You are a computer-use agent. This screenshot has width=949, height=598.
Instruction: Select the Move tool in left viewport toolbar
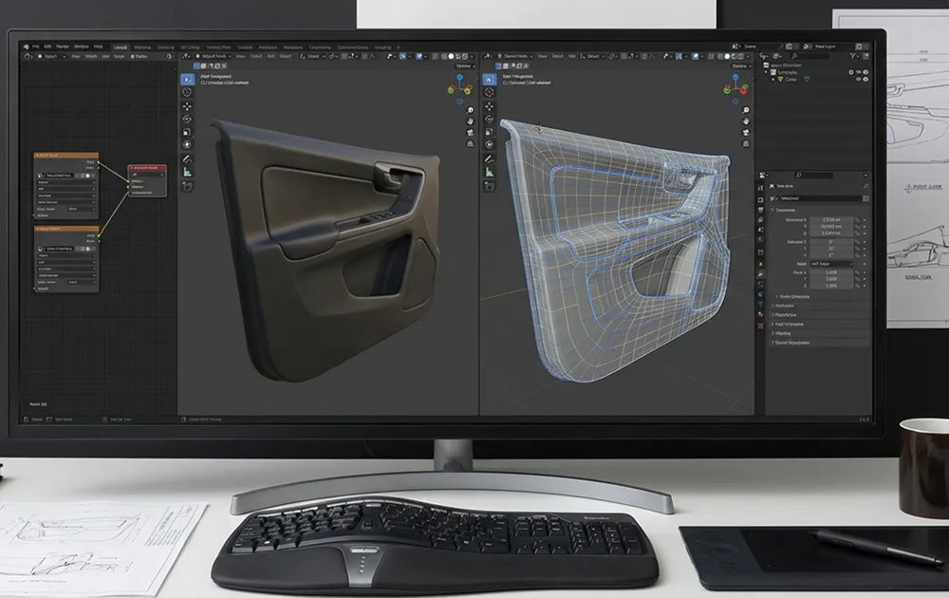coord(187,105)
